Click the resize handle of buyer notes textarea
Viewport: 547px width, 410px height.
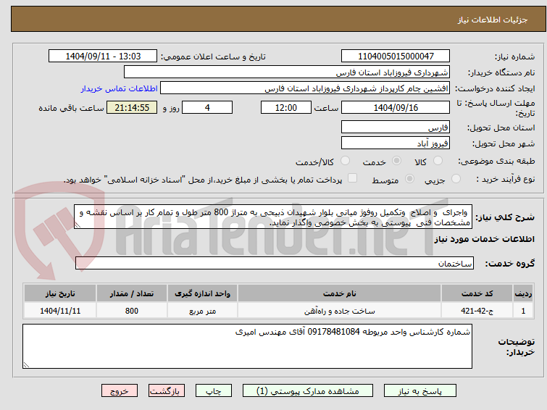(26, 365)
